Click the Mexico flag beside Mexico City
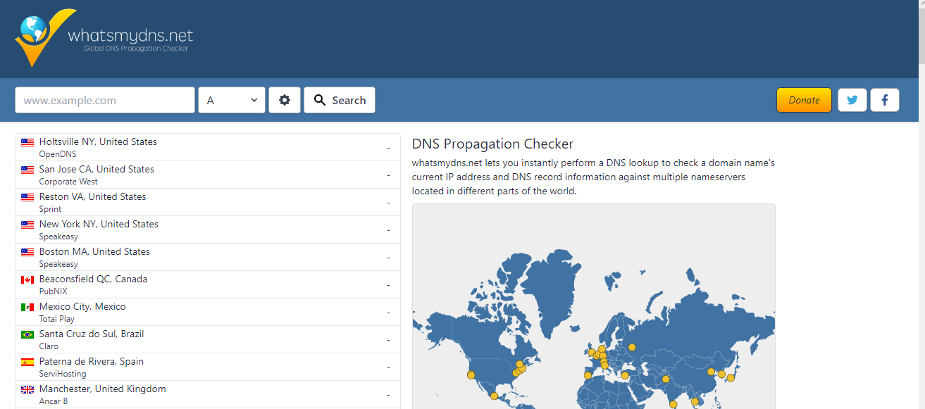The height and width of the screenshot is (409, 925). point(27,307)
